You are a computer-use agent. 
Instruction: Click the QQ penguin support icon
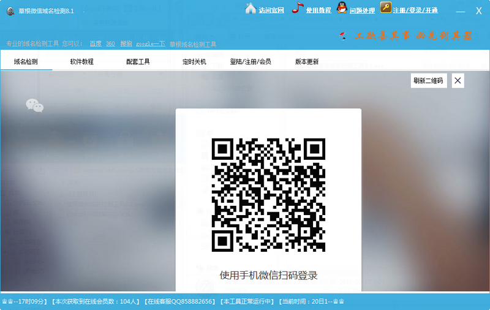(342, 8)
